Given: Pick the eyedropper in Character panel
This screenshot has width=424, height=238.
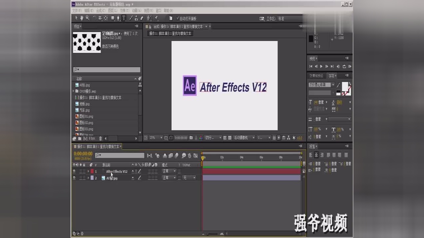Looking at the screenshot, I should (x=338, y=85).
